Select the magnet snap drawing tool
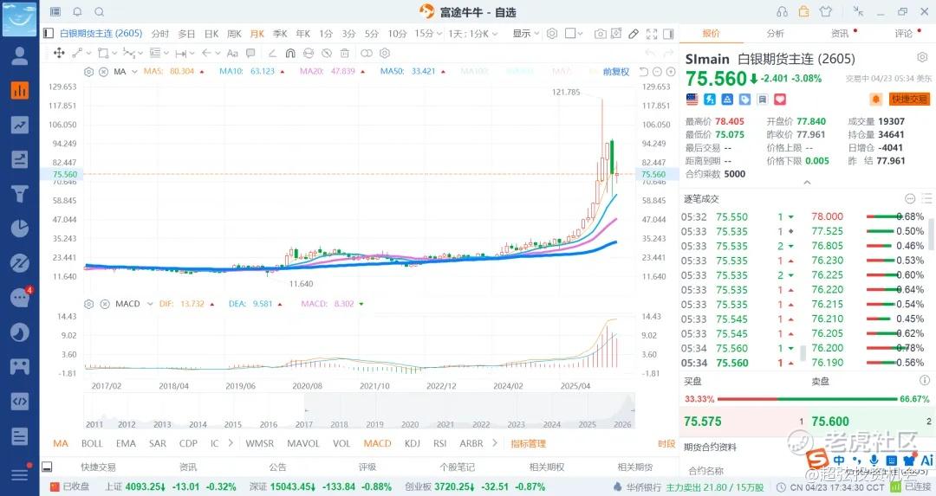Image resolution: width=936 pixels, height=496 pixels. (290, 53)
